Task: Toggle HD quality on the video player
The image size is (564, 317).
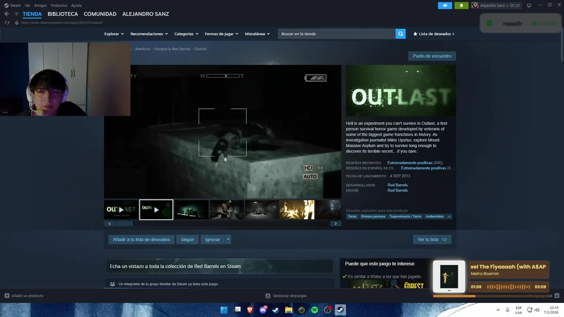Action: (x=308, y=168)
